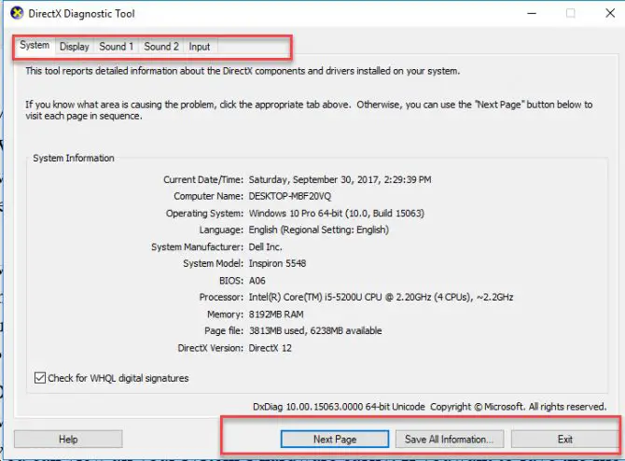Image resolution: width=625 pixels, height=461 pixels.
Task: Click the 8192MB RAM memory value
Action: 276,314
